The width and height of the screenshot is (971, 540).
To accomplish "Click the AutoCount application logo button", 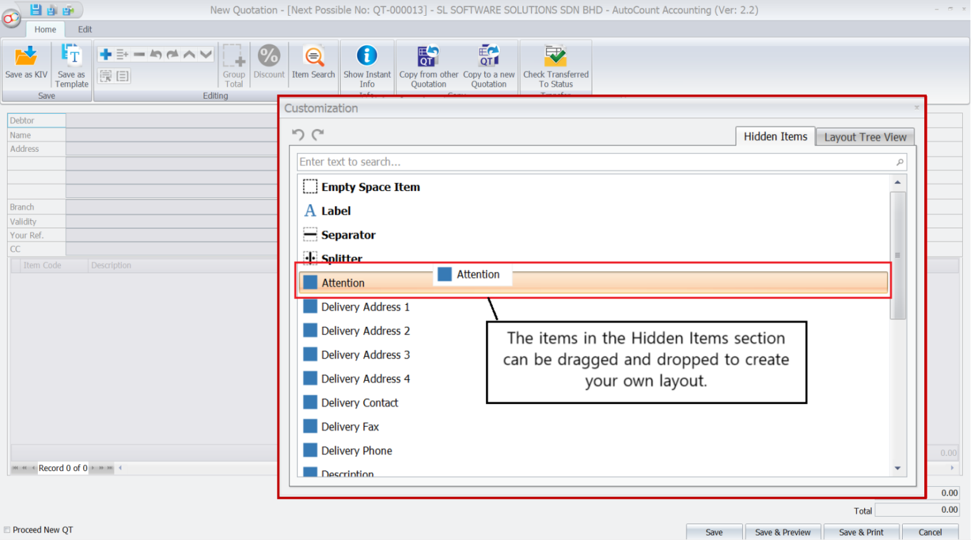I will (11, 18).
